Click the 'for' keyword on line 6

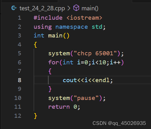[x=53, y=62]
